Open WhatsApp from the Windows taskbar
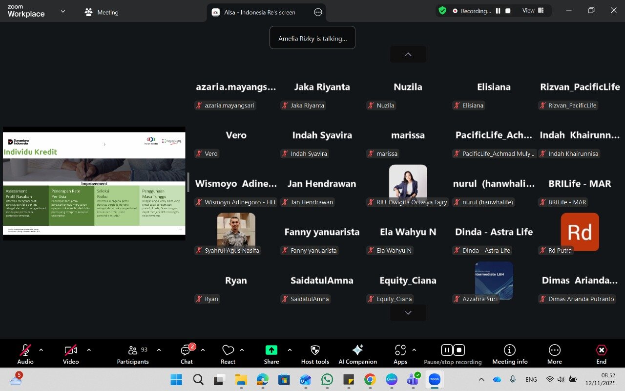The height and width of the screenshot is (391, 625). (x=327, y=379)
